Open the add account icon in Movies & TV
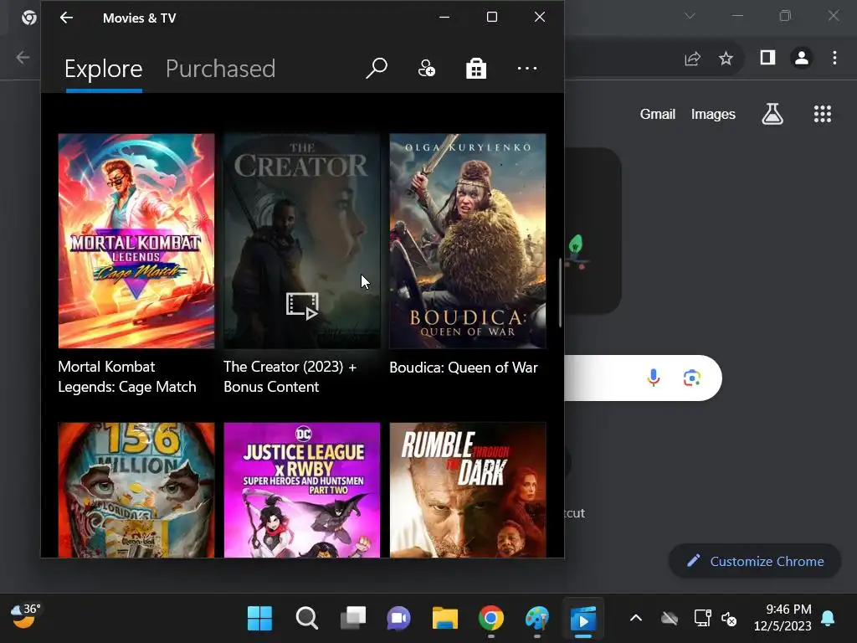The height and width of the screenshot is (643, 857). (x=426, y=69)
